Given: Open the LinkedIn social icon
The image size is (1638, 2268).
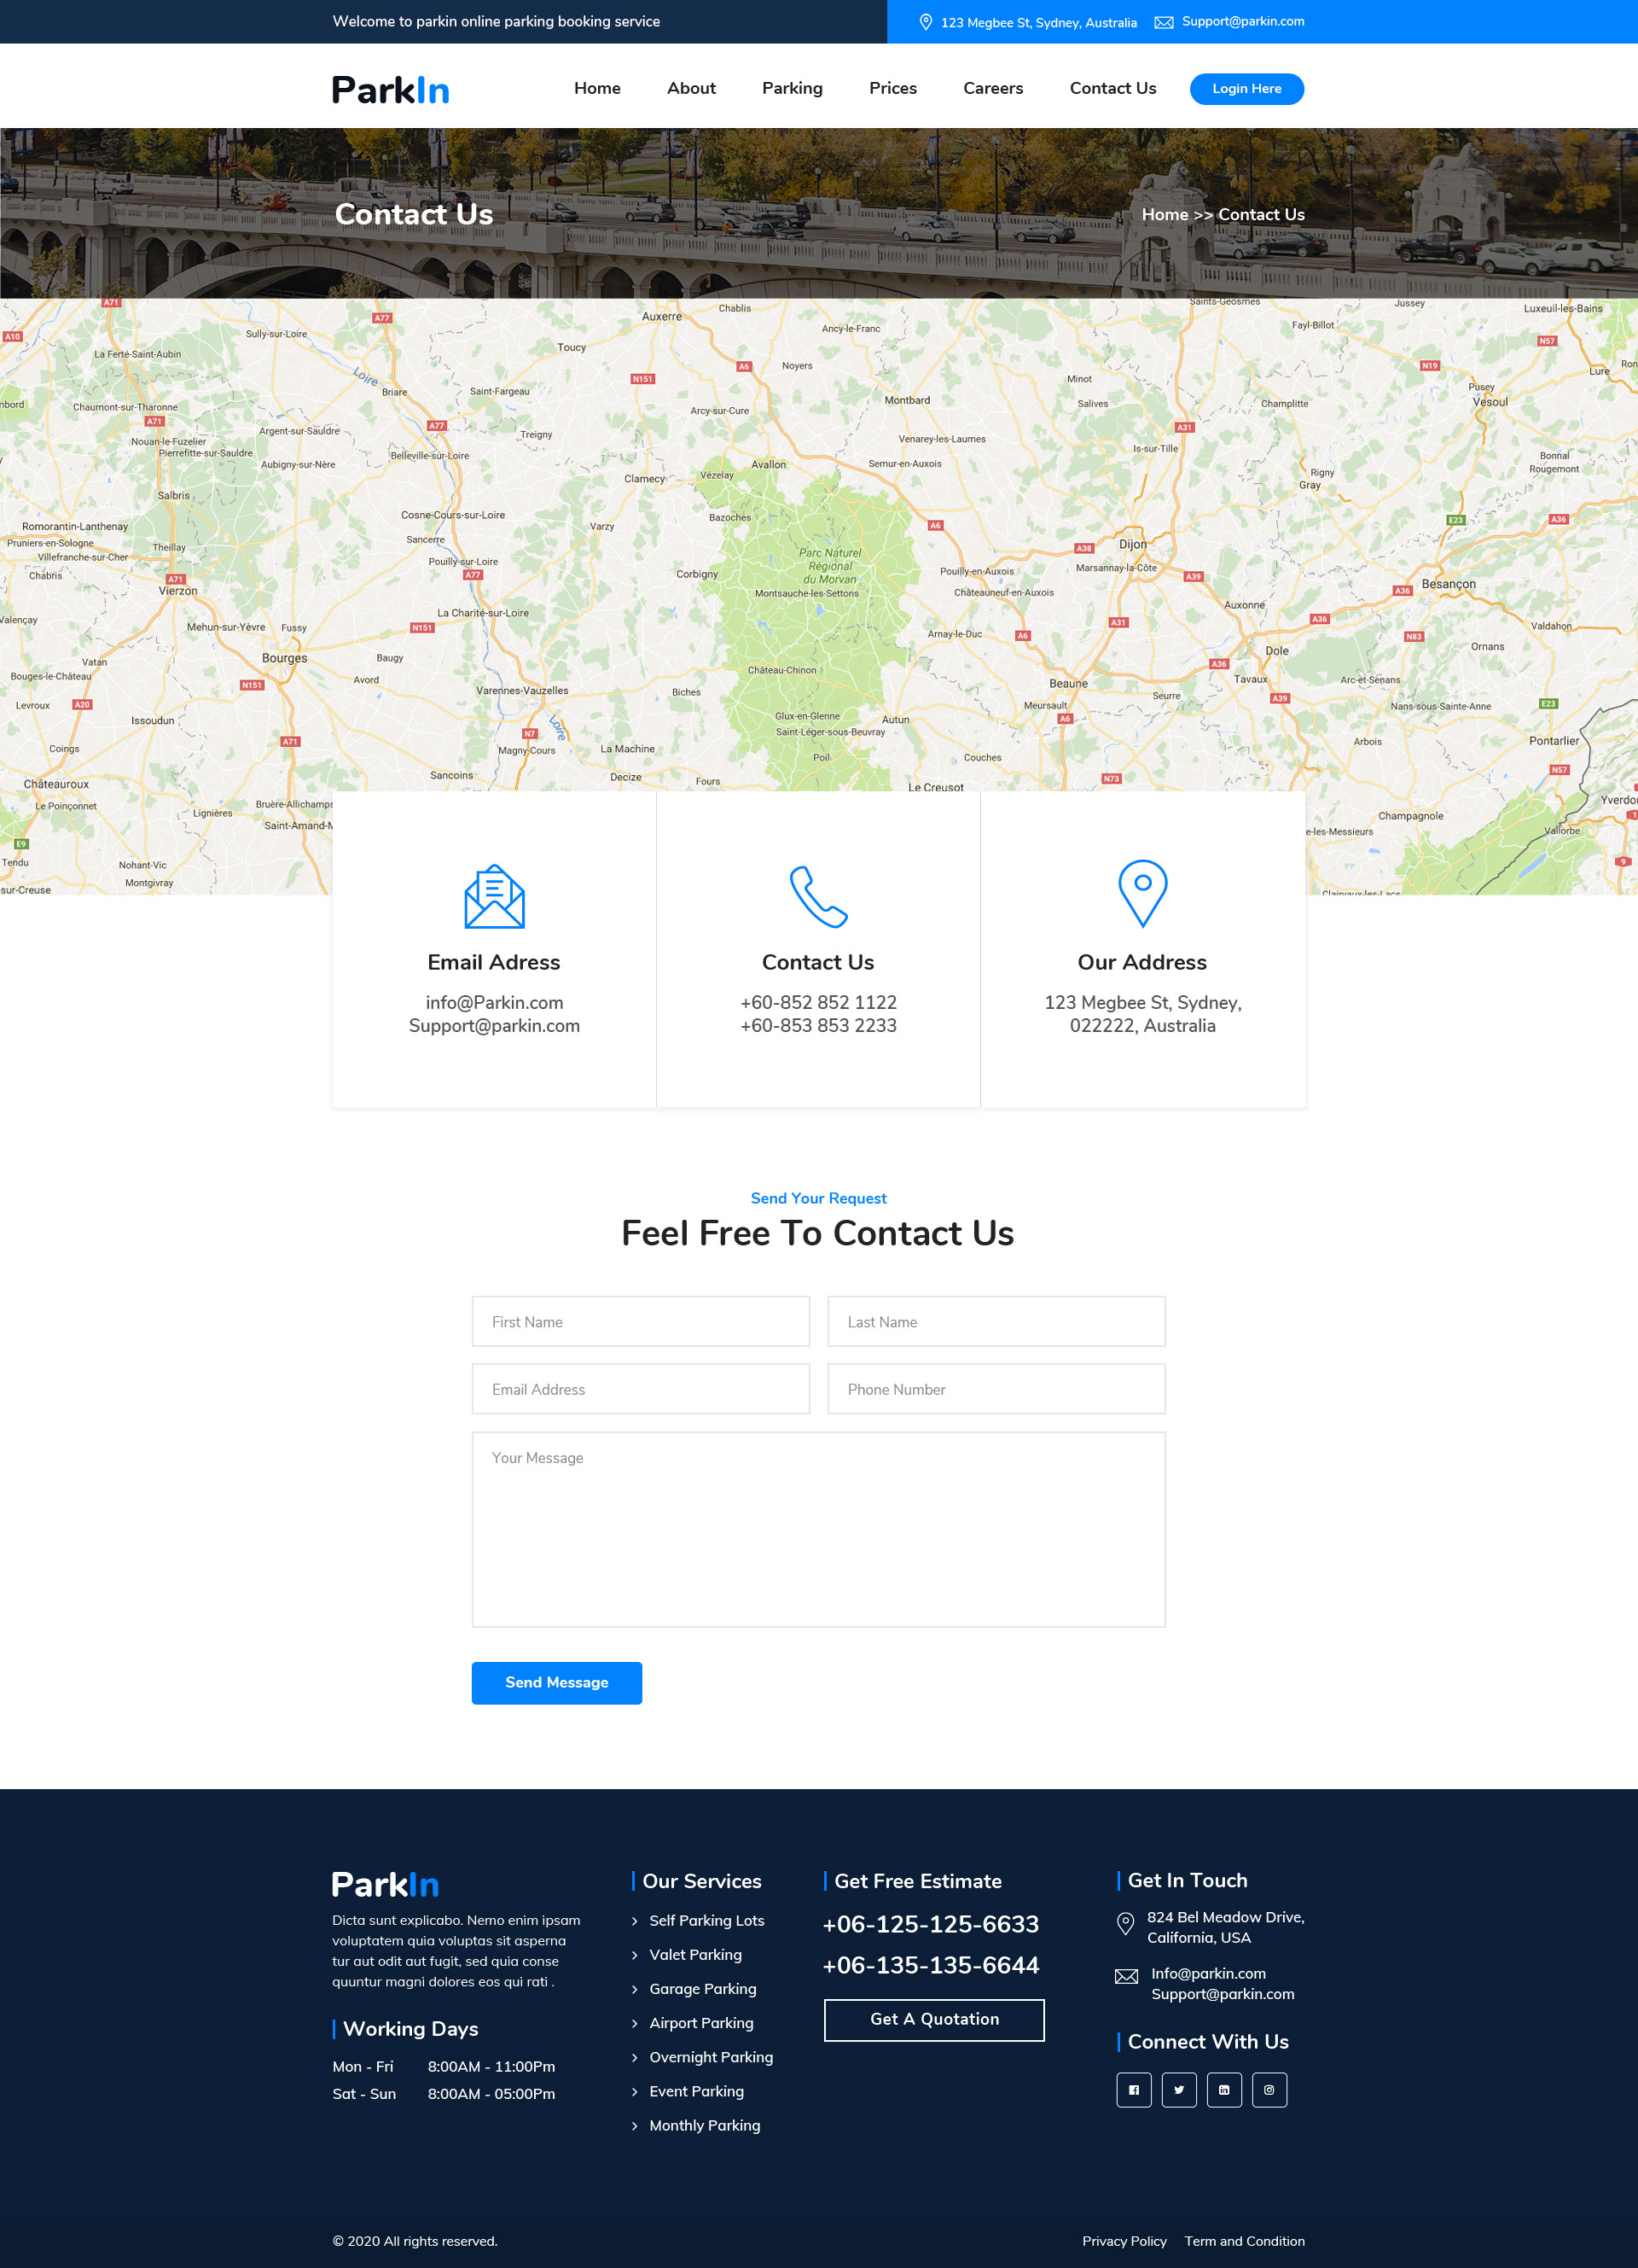Looking at the screenshot, I should 1223,2089.
